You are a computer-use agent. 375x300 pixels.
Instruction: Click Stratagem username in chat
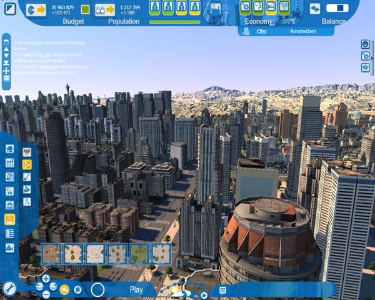(x=49, y=67)
